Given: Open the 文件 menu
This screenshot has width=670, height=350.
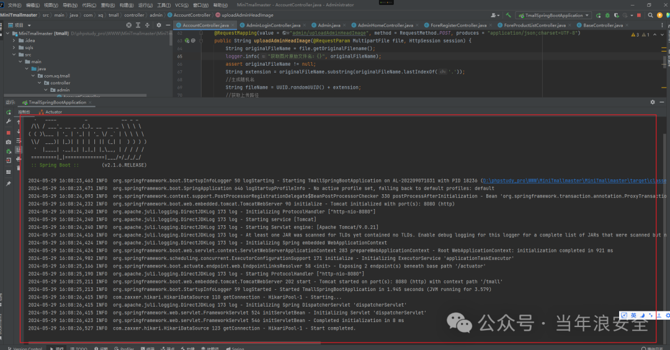Looking at the screenshot, I should point(14,5).
